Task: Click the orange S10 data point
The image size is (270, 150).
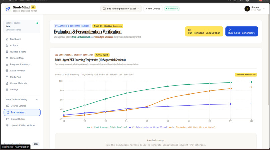Action: [x=251, y=87]
